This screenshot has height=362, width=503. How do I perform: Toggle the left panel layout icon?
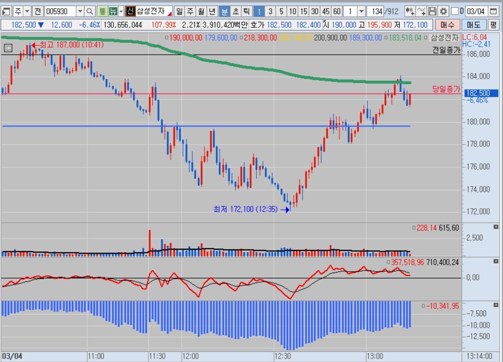click(6, 11)
